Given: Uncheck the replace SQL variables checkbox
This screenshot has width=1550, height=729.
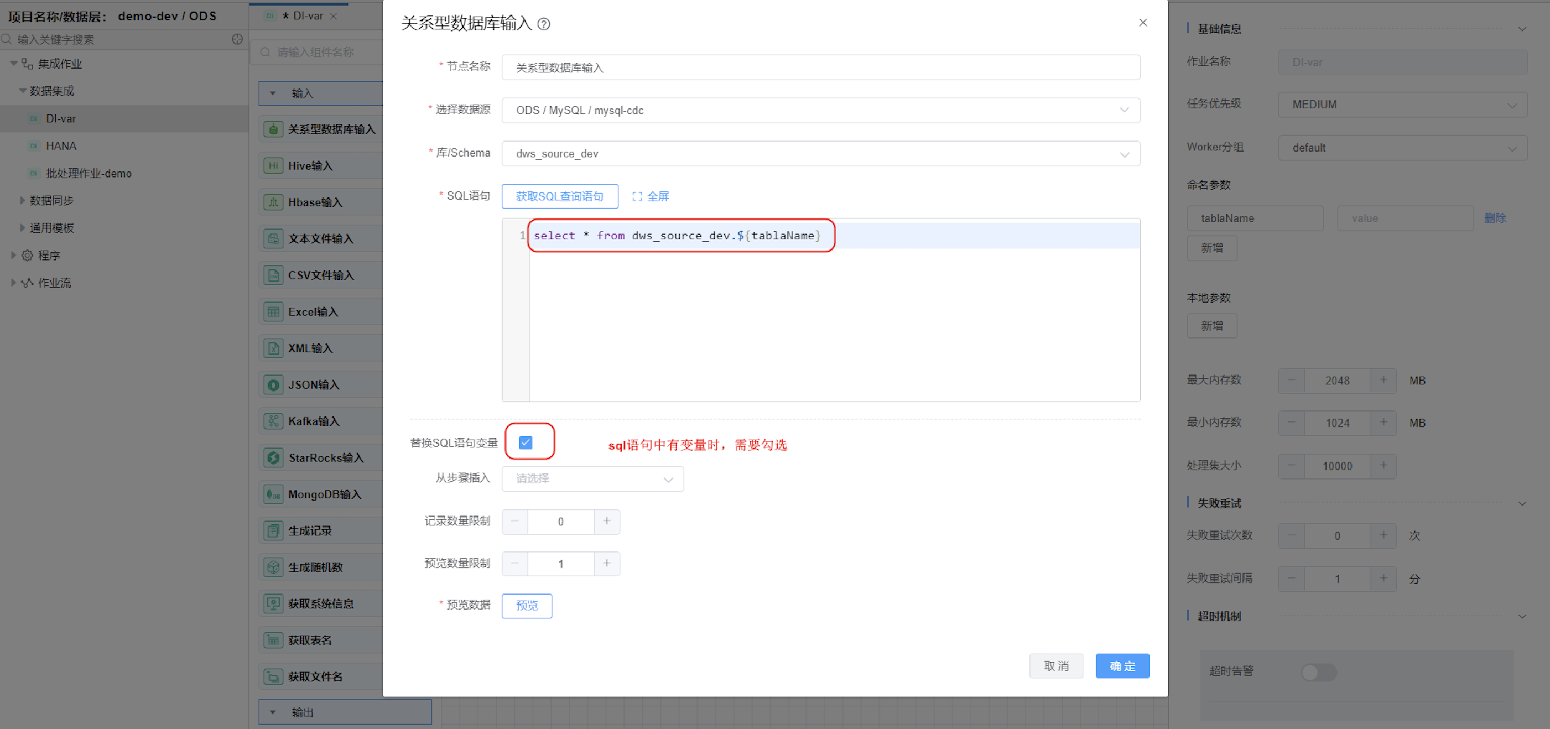Looking at the screenshot, I should pyautogui.click(x=526, y=442).
